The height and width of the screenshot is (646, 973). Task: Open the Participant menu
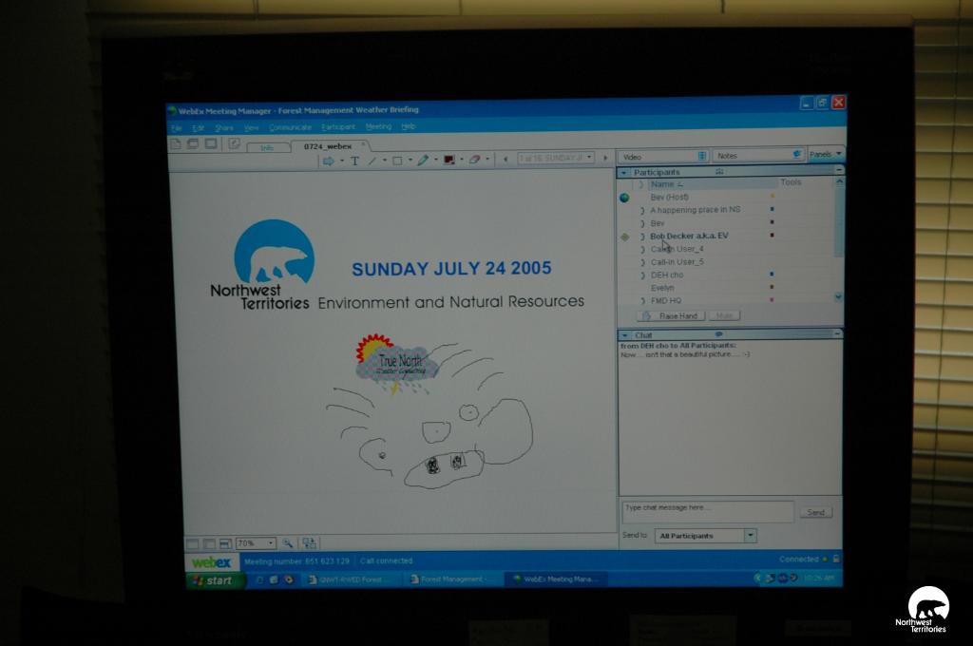338,126
